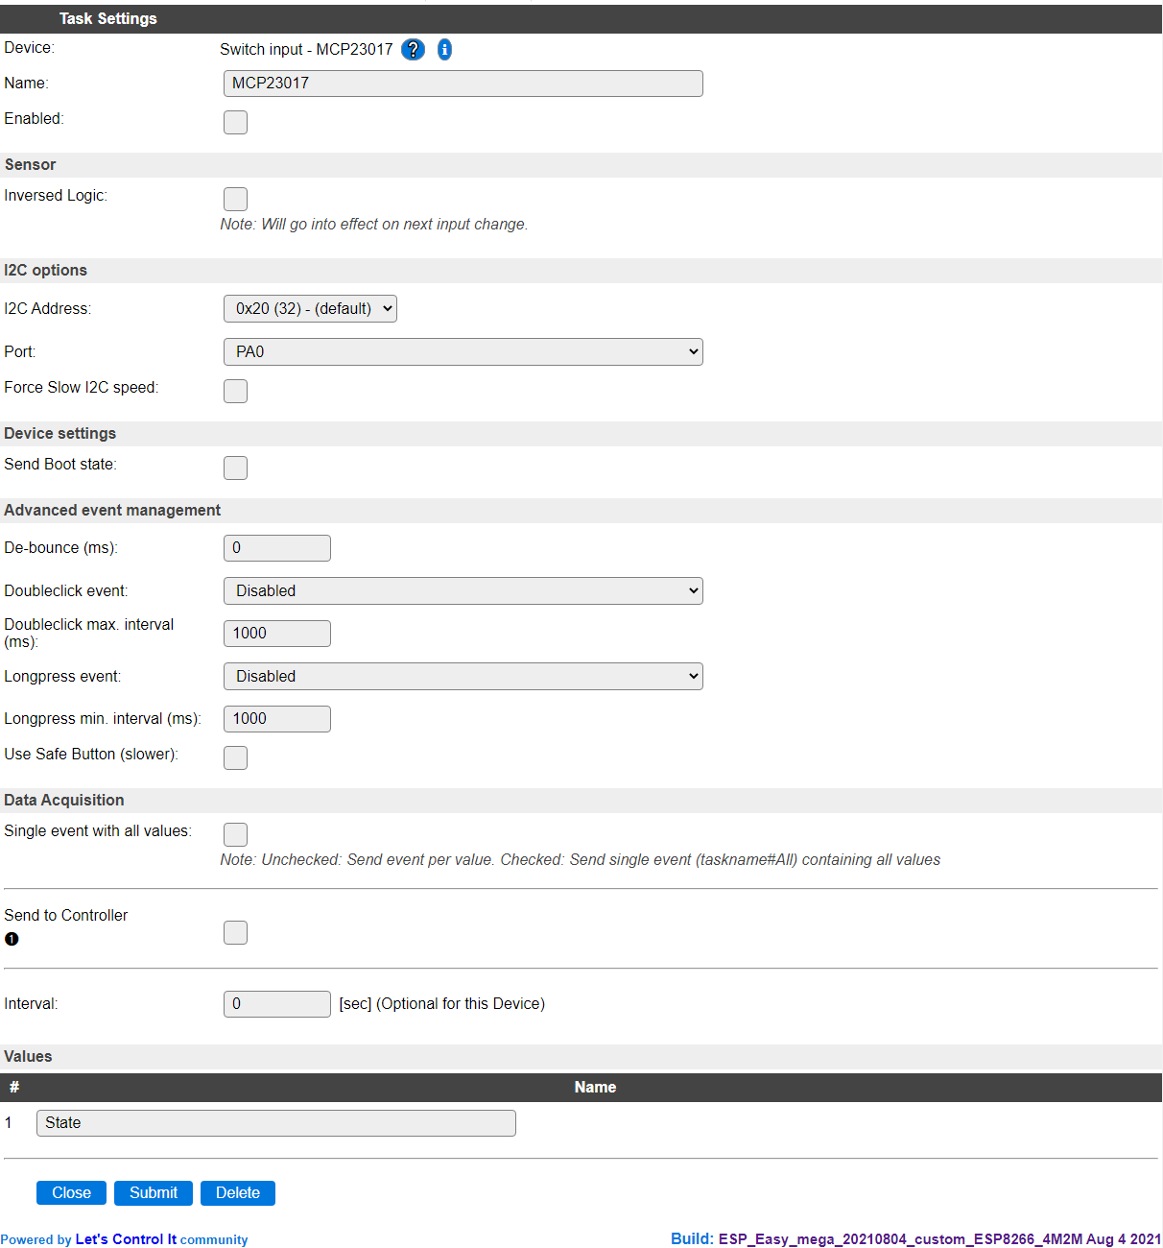The width and height of the screenshot is (1163, 1248).
Task: Focus the De-bounce (ms) input field
Action: (277, 548)
